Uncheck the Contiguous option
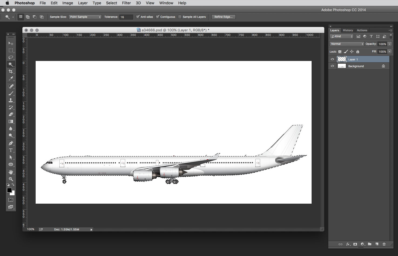 click(x=158, y=17)
